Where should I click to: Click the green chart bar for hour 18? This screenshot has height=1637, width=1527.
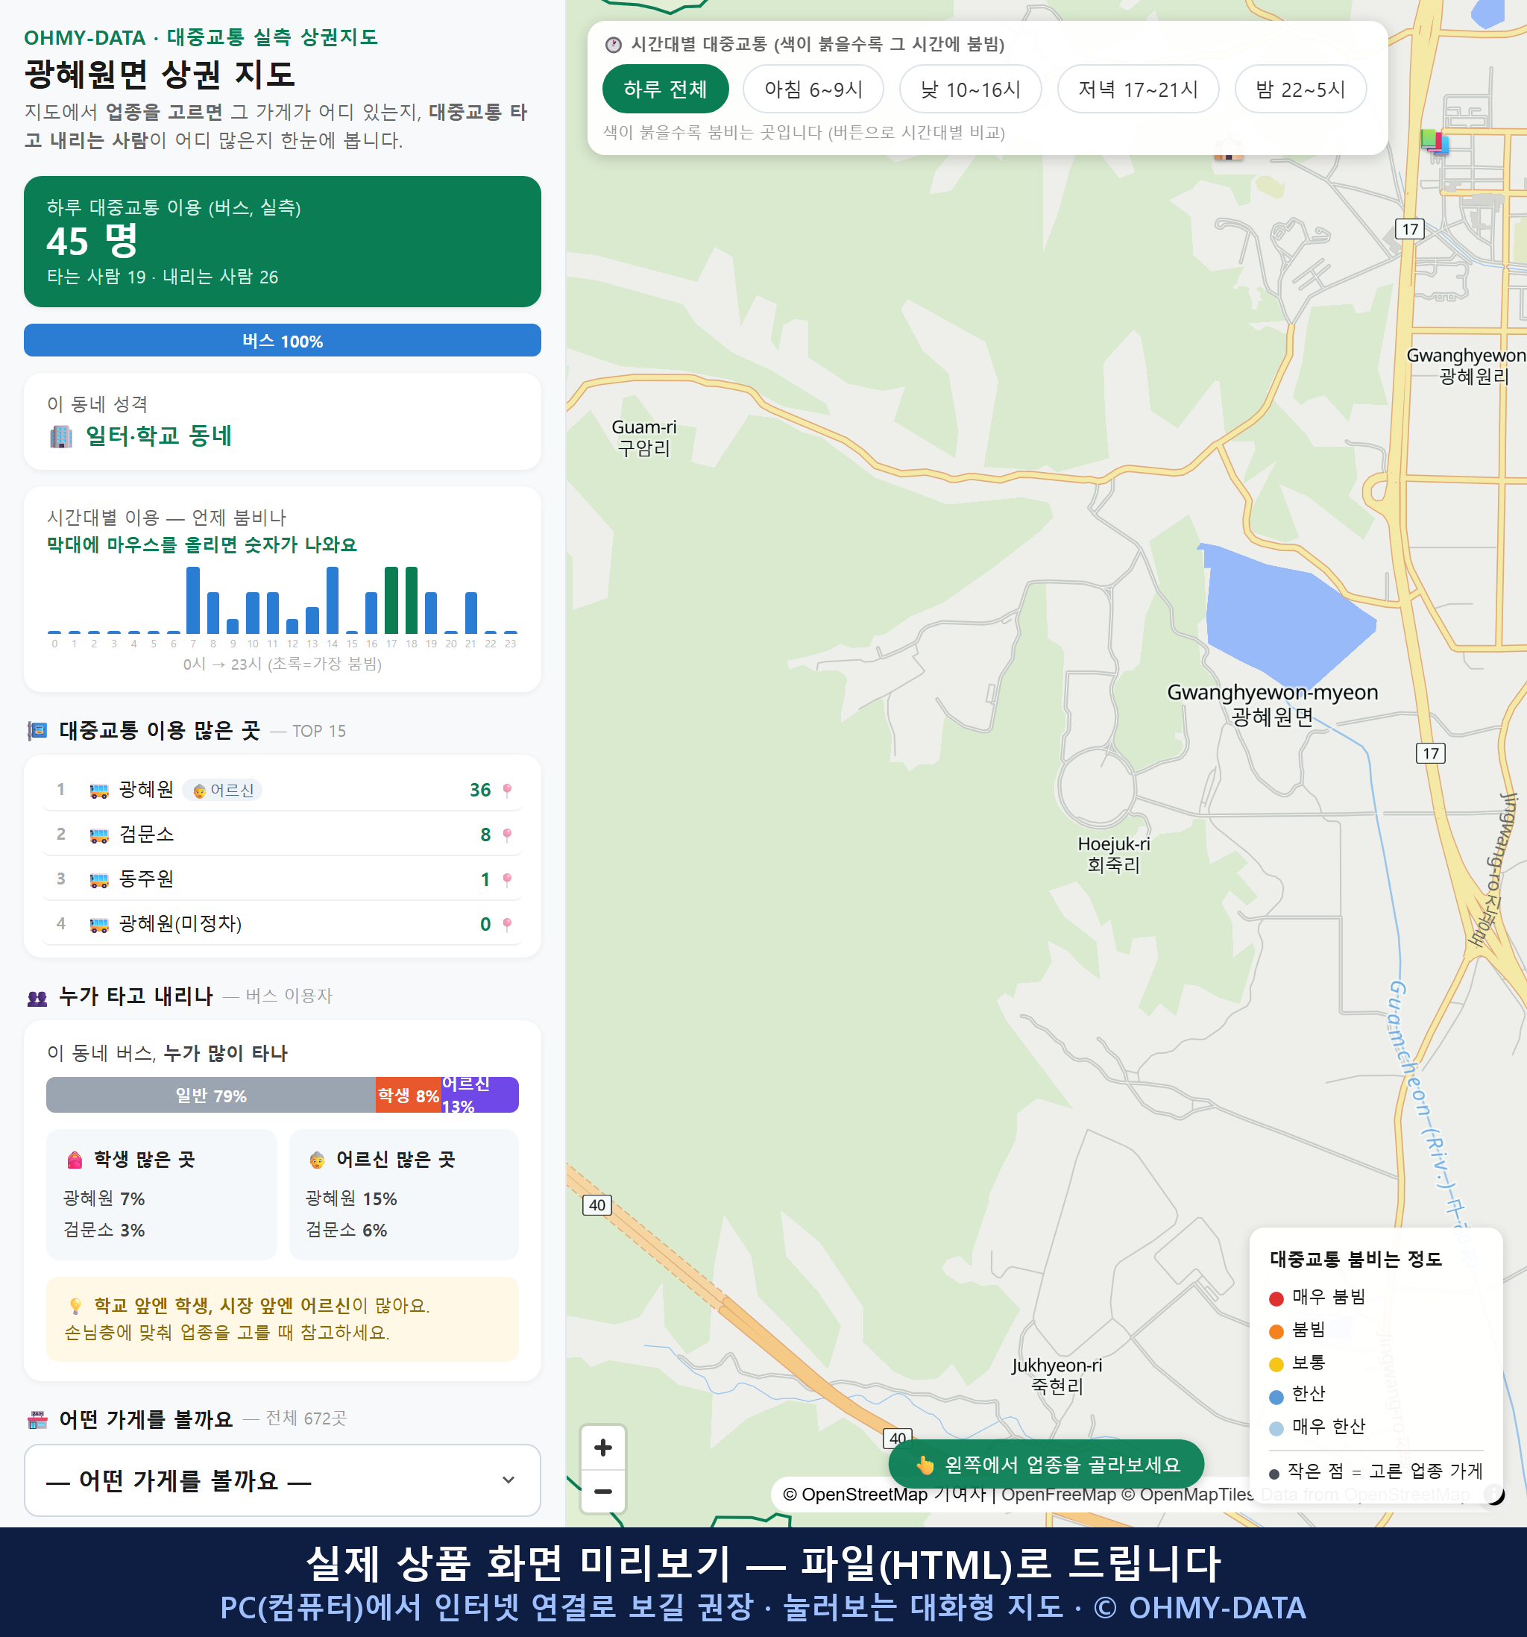[412, 600]
